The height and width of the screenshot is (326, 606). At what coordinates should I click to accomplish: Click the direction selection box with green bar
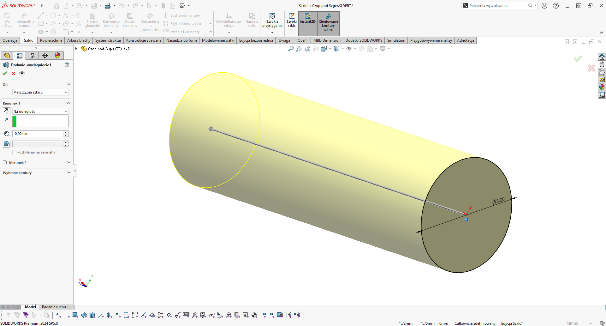coord(42,122)
